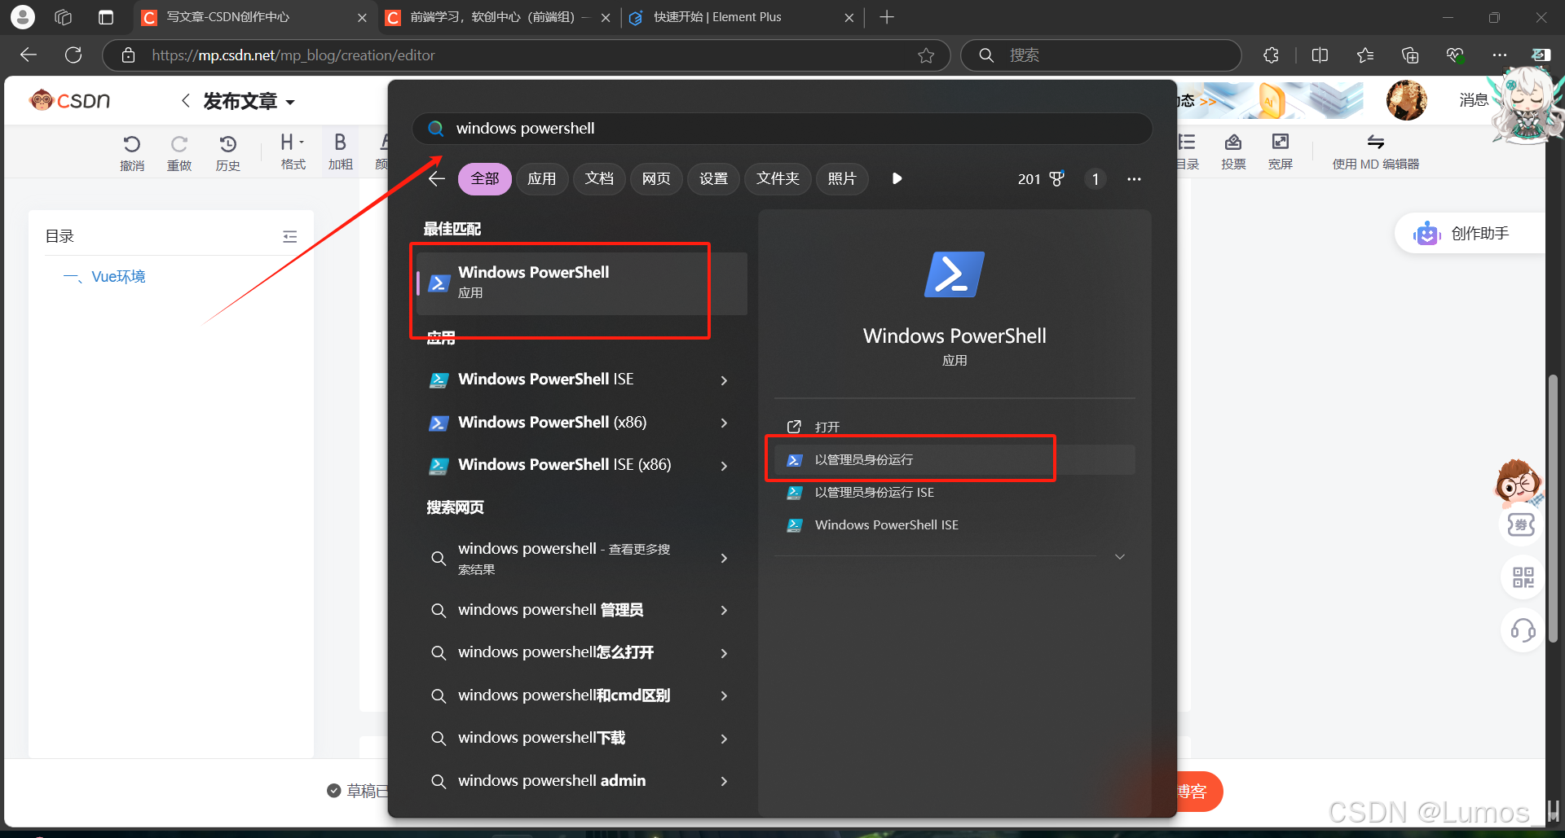Image resolution: width=1565 pixels, height=838 pixels.
Task: Open the History (历史) toolbar icon
Action: 228,152
